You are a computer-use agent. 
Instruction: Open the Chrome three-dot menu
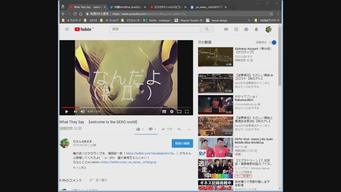pos(278,14)
